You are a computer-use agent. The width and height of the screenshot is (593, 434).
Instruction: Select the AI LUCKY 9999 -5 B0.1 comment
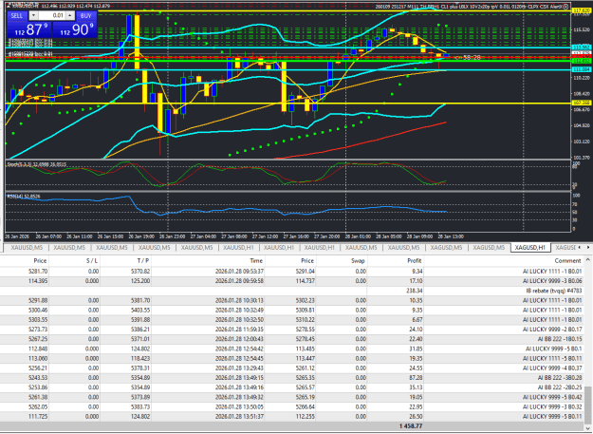pos(554,349)
